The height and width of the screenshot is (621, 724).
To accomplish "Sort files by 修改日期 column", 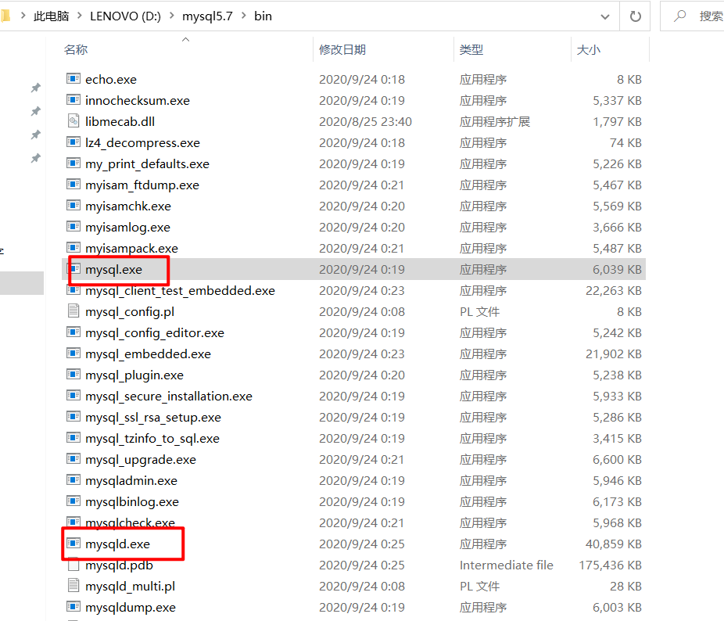I will coord(342,49).
